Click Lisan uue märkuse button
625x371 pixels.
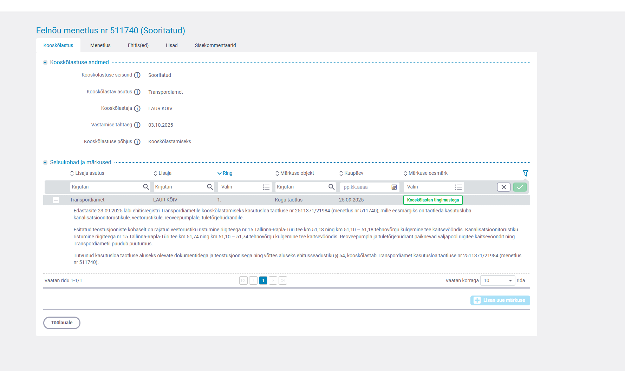[x=500, y=300]
